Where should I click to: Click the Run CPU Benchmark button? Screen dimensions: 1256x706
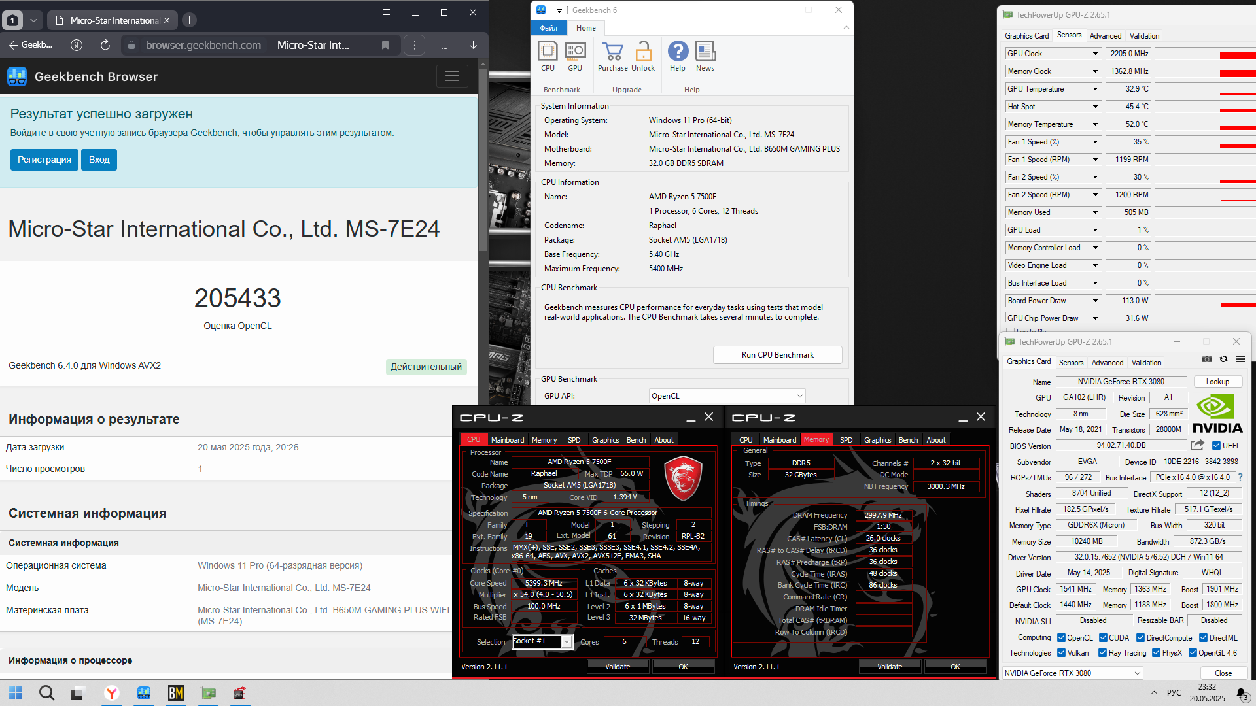coord(777,355)
